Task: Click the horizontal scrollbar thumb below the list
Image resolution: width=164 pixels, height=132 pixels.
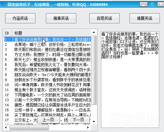Action: tap(29, 128)
